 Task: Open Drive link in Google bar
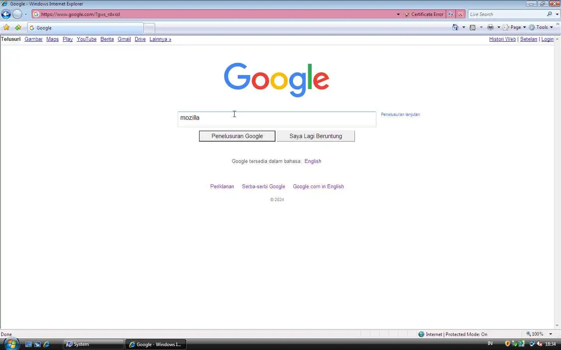[x=140, y=39]
